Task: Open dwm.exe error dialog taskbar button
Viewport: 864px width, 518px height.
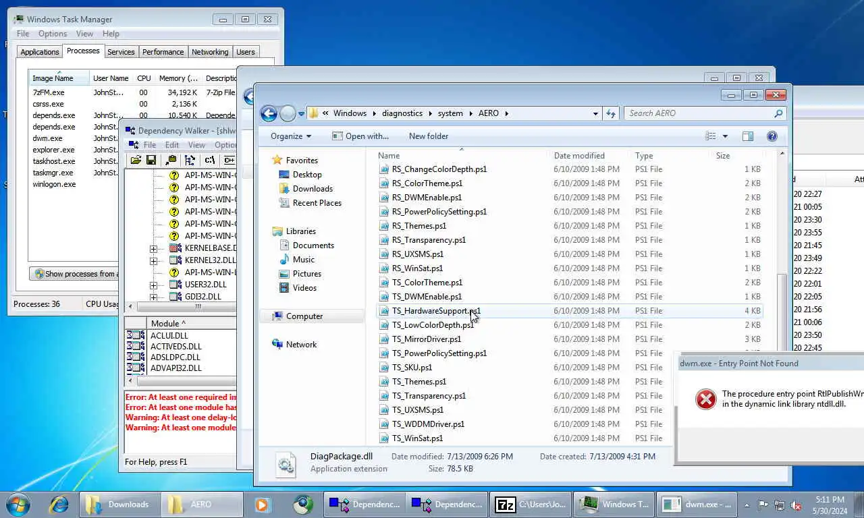Action: [698, 505]
